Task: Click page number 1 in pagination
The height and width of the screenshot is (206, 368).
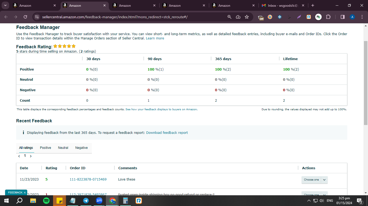Action: (25, 156)
